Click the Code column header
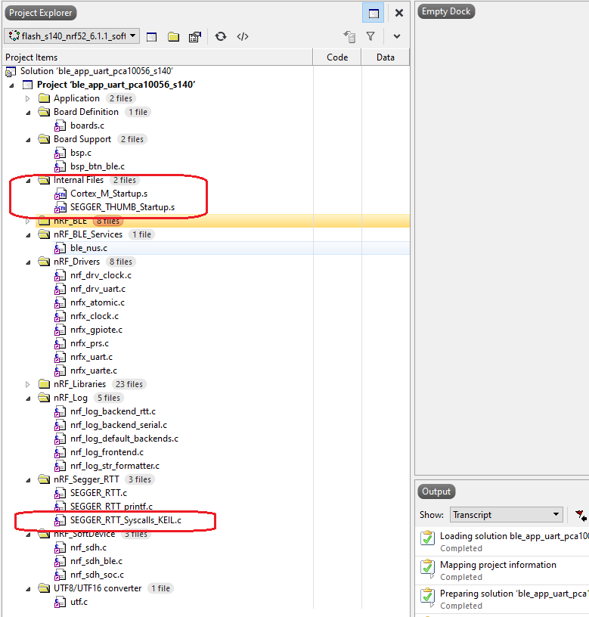Viewport: 589px width, 617px height. pyautogui.click(x=337, y=57)
